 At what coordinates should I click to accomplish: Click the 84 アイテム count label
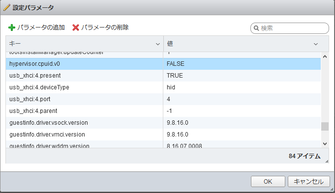tap(305, 156)
